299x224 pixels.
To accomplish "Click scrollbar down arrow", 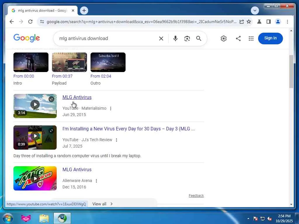I will coord(291,204).
